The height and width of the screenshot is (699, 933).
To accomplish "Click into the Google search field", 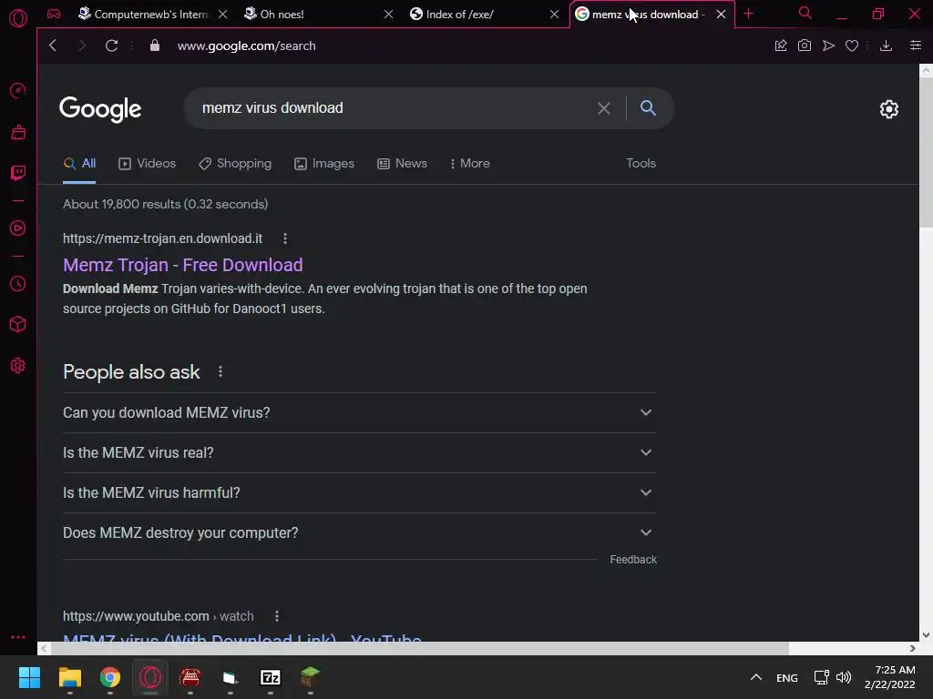I will (393, 108).
